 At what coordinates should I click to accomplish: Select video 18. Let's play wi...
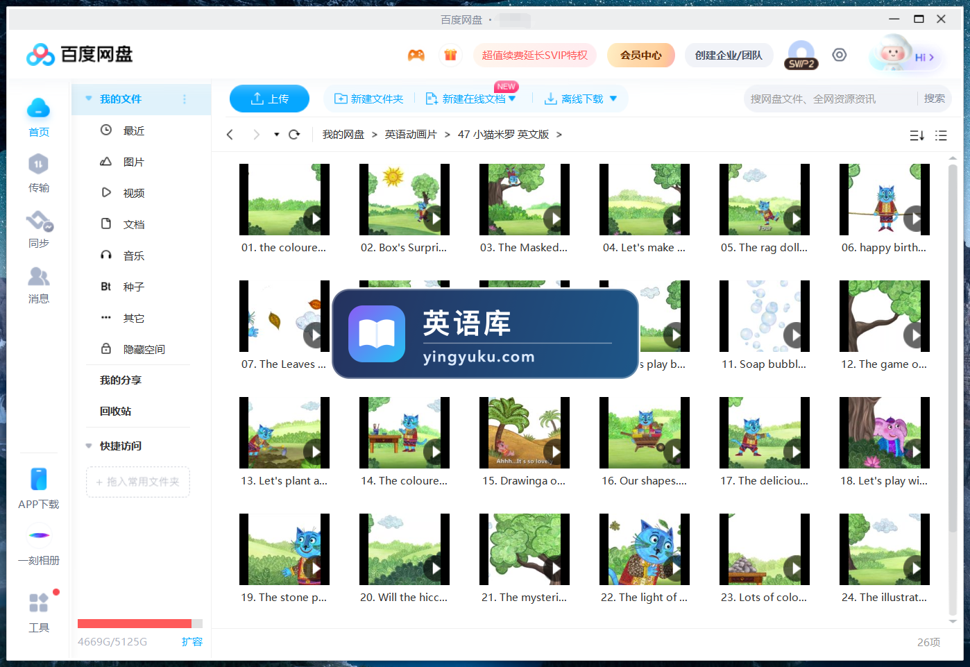pos(885,433)
